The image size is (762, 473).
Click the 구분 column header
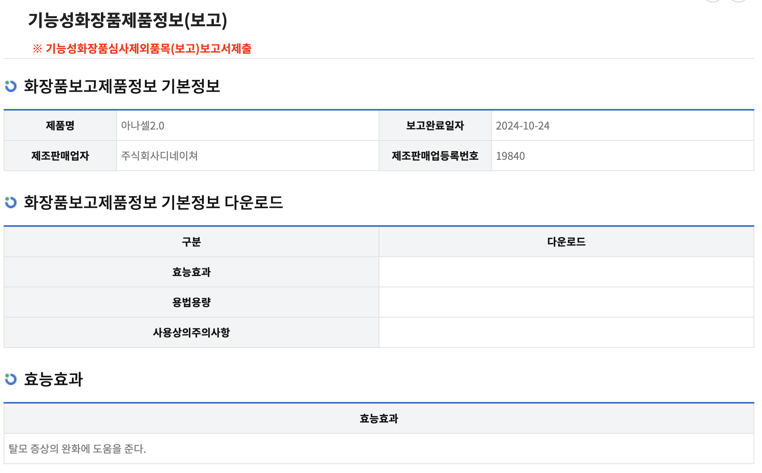click(x=191, y=242)
